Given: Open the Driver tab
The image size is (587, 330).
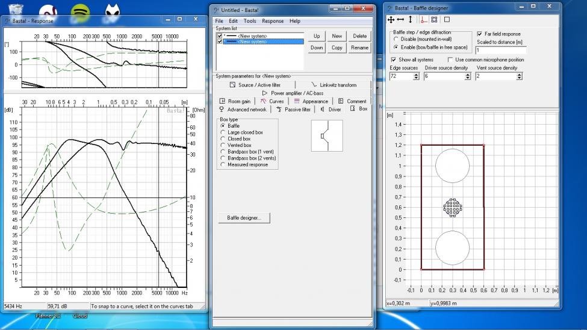Looking at the screenshot, I should (331, 110).
